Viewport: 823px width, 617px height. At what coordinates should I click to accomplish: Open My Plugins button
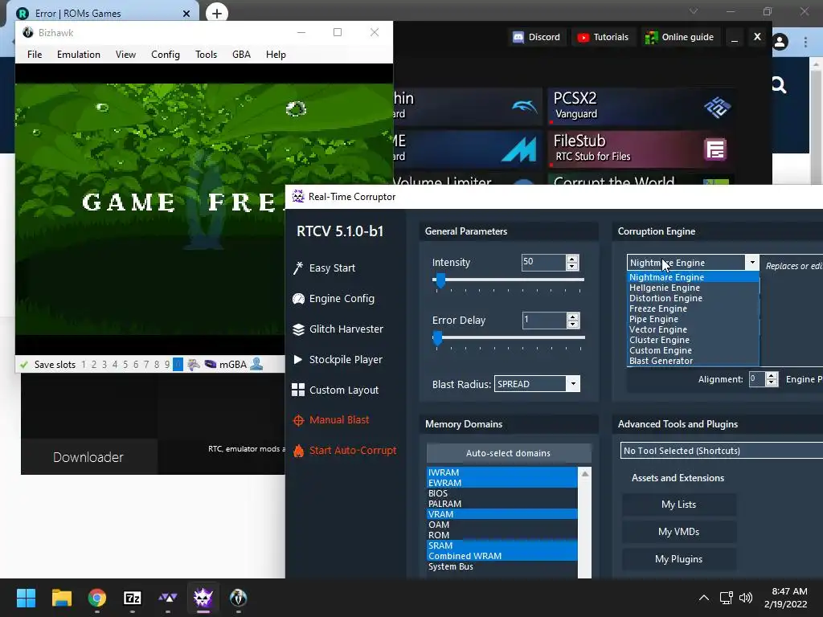678,559
